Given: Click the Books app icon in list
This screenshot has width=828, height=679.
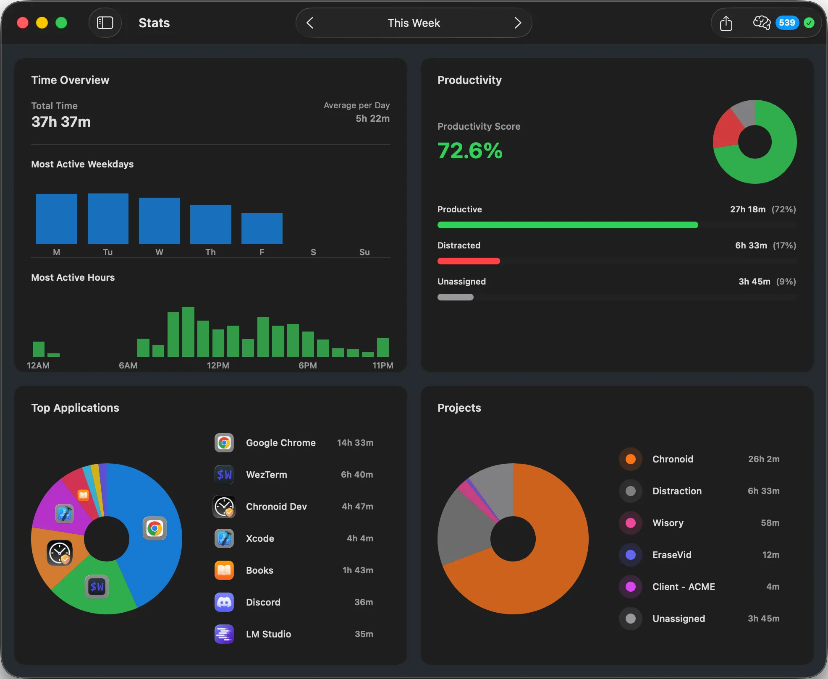Looking at the screenshot, I should (224, 570).
